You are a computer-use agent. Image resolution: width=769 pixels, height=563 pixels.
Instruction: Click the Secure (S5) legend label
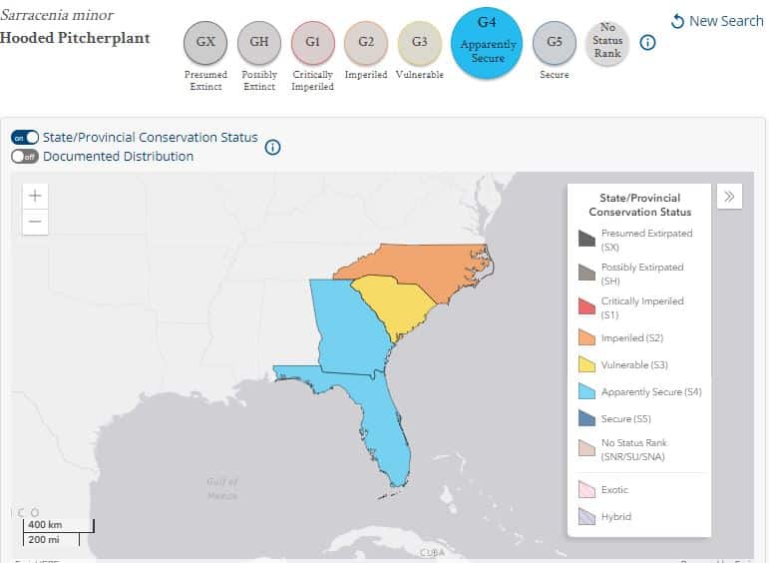click(x=626, y=418)
